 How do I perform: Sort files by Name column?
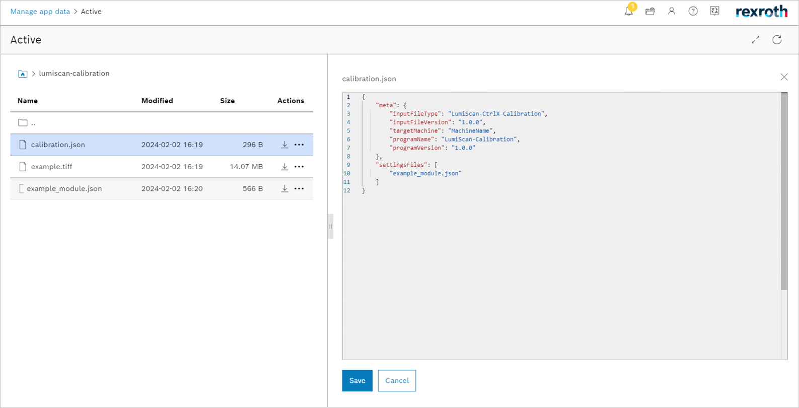(28, 101)
